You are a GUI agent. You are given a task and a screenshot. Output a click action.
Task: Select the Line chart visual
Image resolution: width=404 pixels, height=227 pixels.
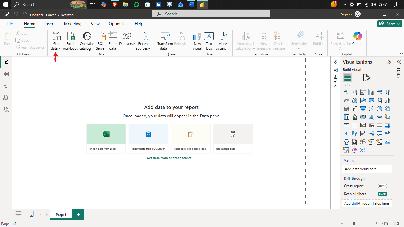[346, 100]
